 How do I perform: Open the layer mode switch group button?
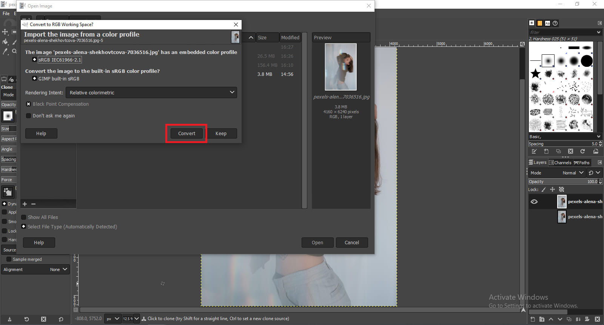tap(594, 173)
